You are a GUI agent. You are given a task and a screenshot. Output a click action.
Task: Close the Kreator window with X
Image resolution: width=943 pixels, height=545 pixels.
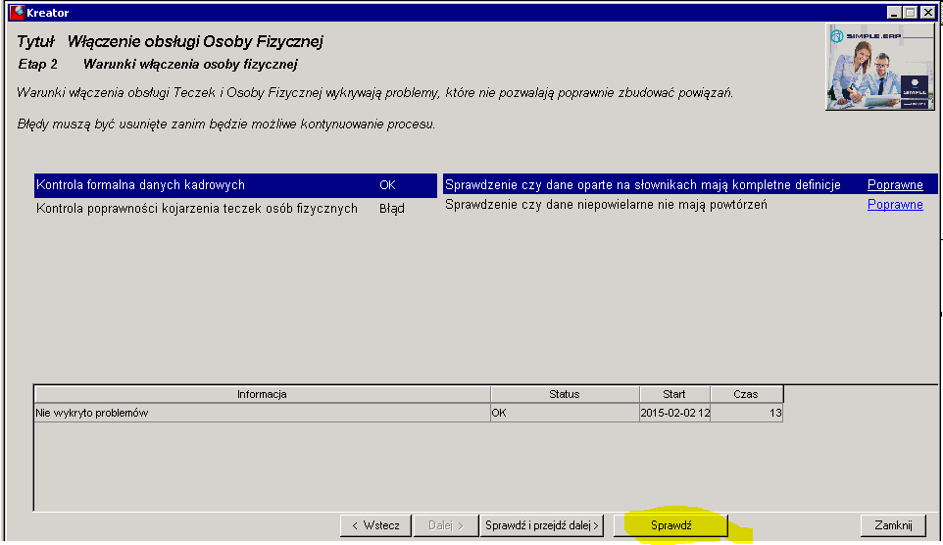tap(928, 12)
